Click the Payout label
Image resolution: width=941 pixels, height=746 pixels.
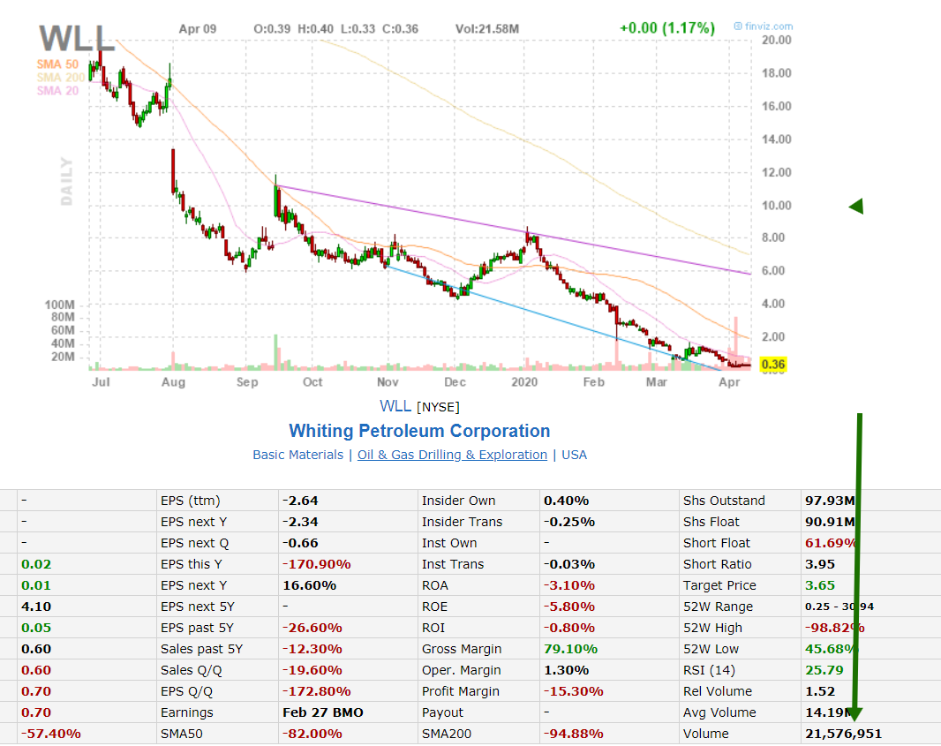pos(442,712)
